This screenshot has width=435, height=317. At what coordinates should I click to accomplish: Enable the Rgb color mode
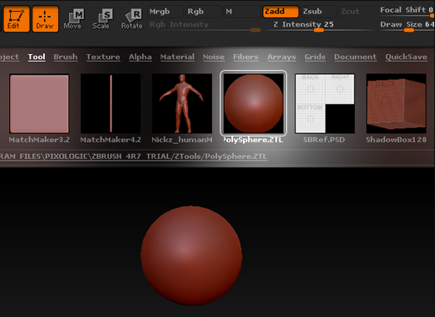pyautogui.click(x=203, y=12)
